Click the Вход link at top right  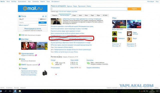pyautogui.click(x=157, y=2)
